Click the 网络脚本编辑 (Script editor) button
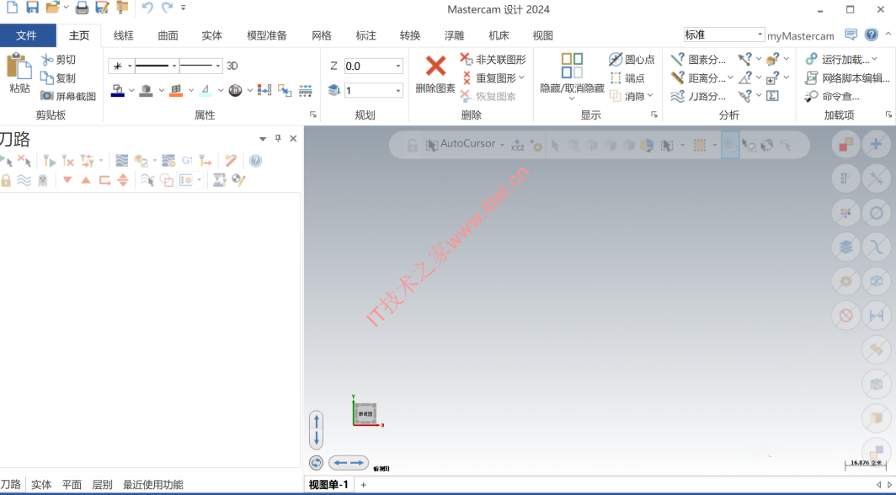 click(847, 78)
